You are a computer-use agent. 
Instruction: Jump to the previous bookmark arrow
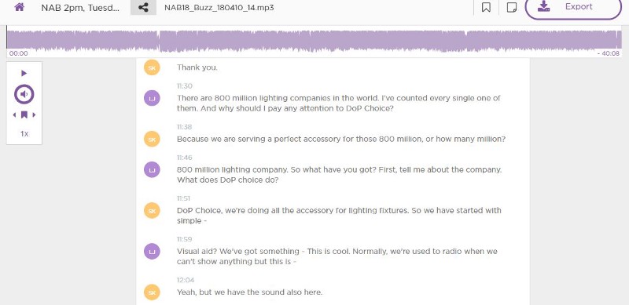[x=14, y=115]
